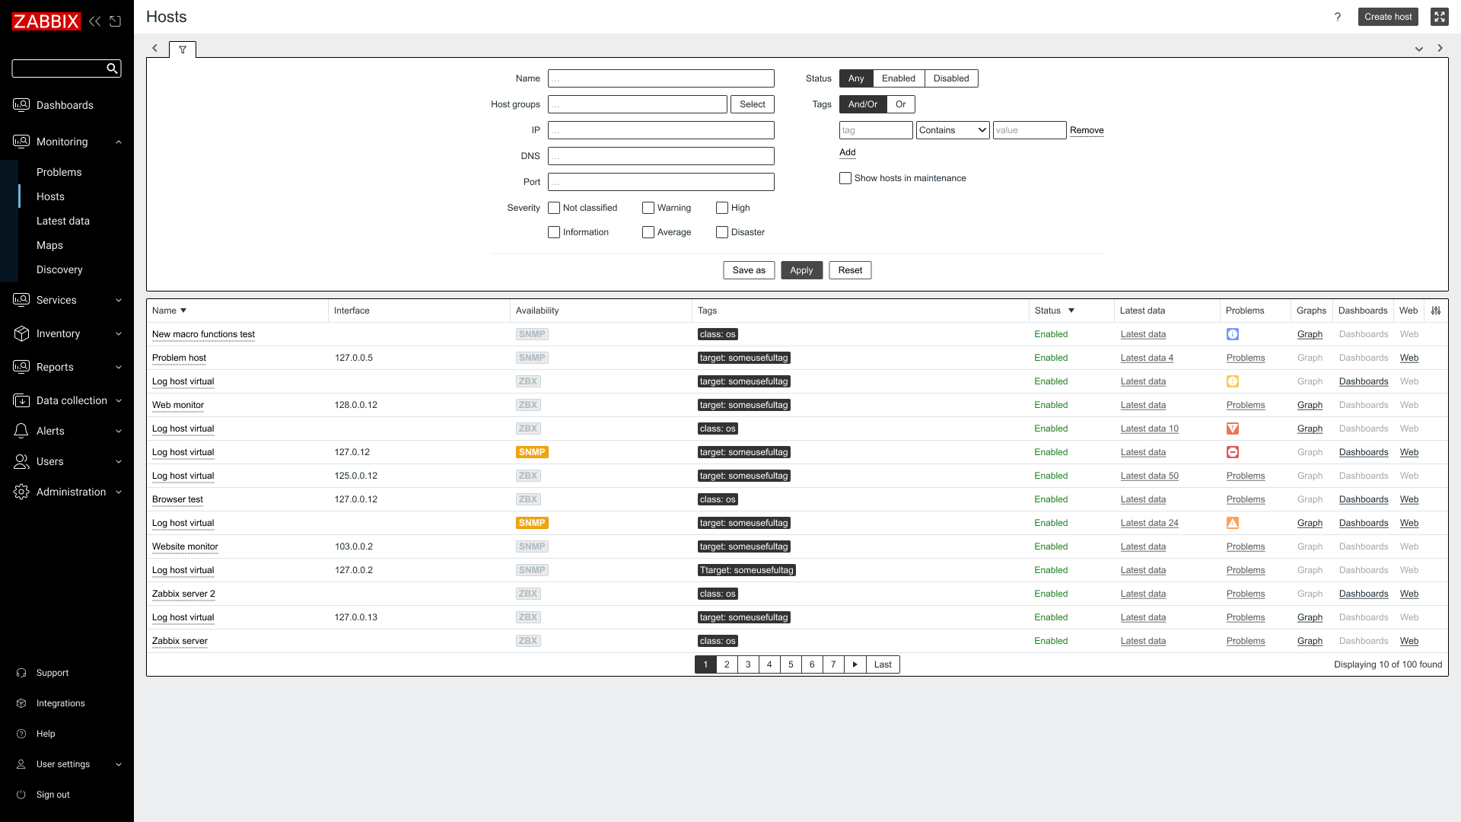Open the filter funnel tab
Viewport: 1461px width, 822px height.
pyautogui.click(x=183, y=49)
